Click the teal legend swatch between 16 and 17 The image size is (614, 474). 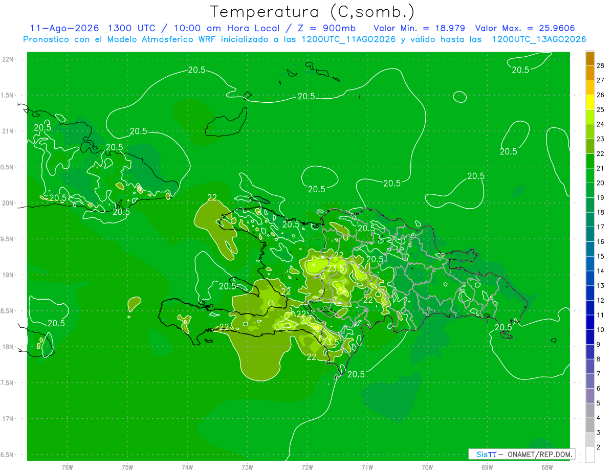coord(590,234)
